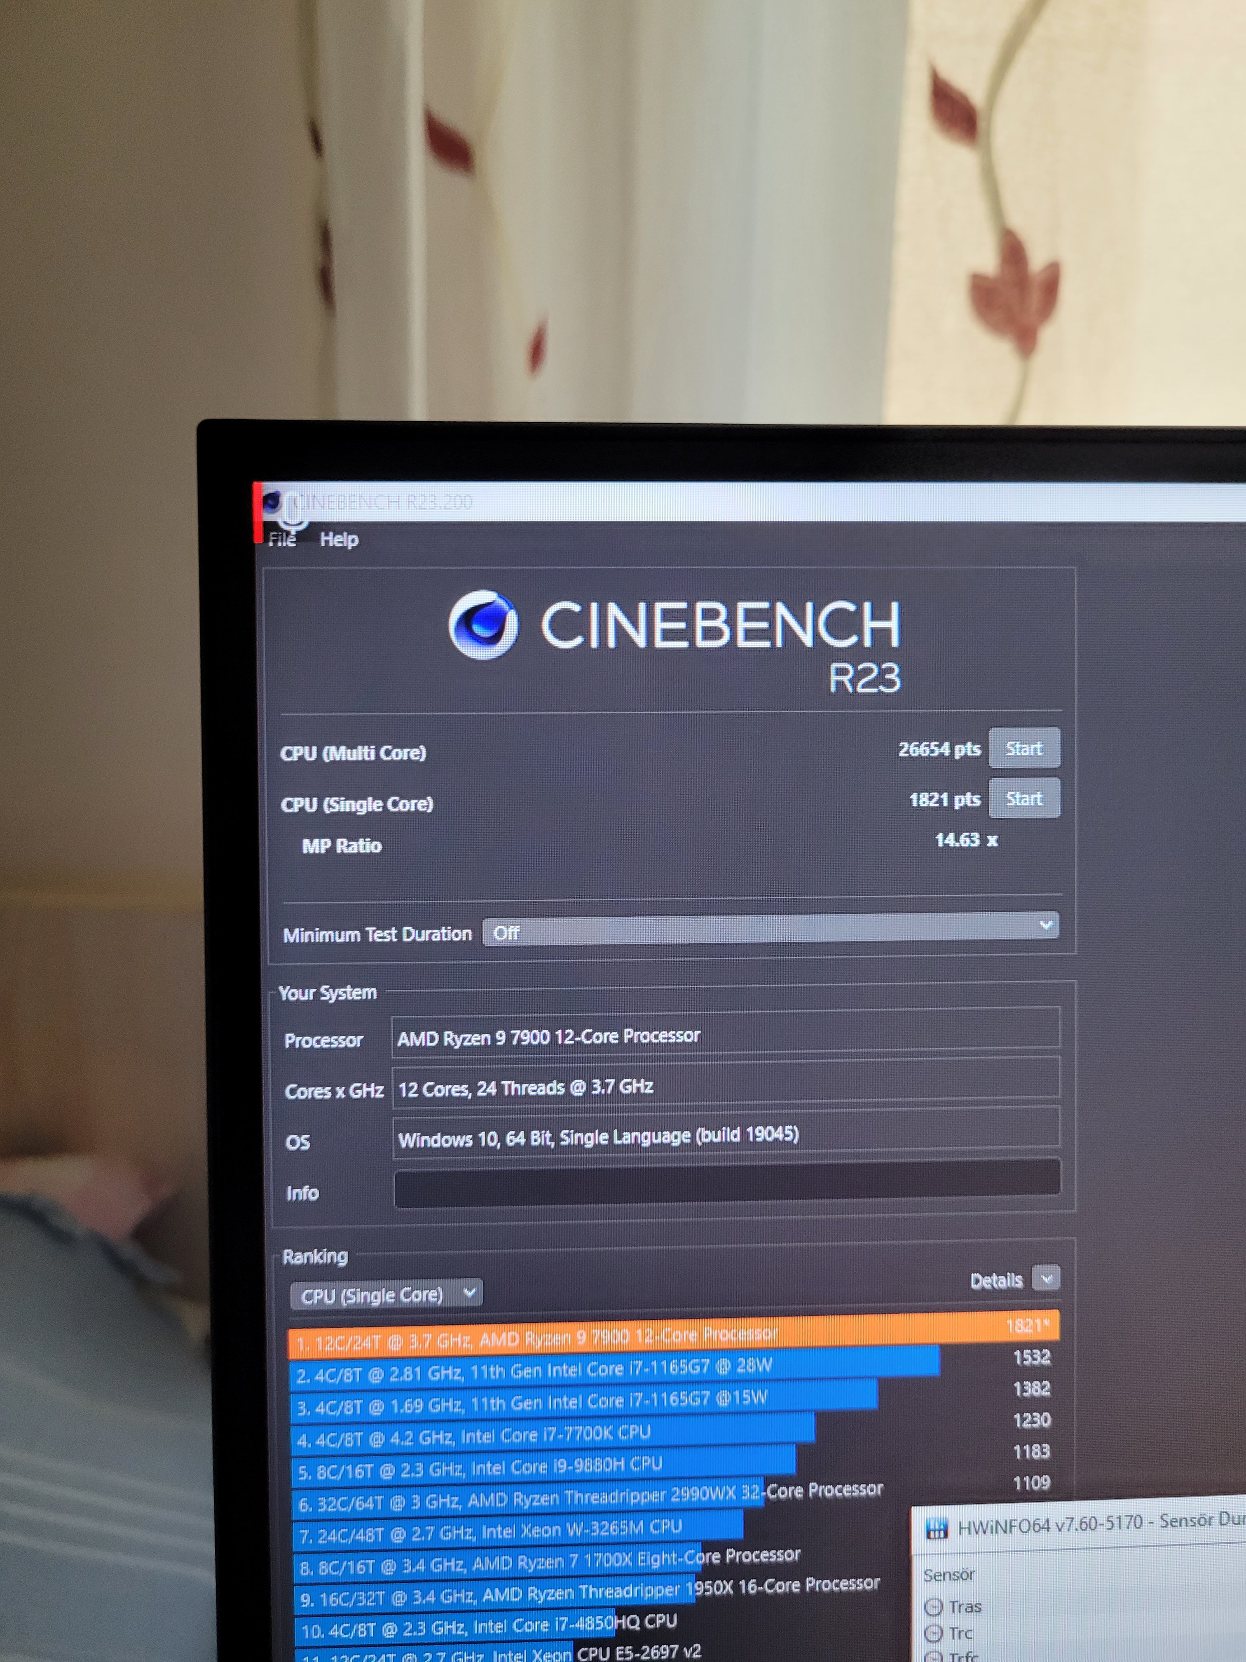Click the clock icon beside Tras
The width and height of the screenshot is (1246, 1662).
click(x=933, y=1606)
